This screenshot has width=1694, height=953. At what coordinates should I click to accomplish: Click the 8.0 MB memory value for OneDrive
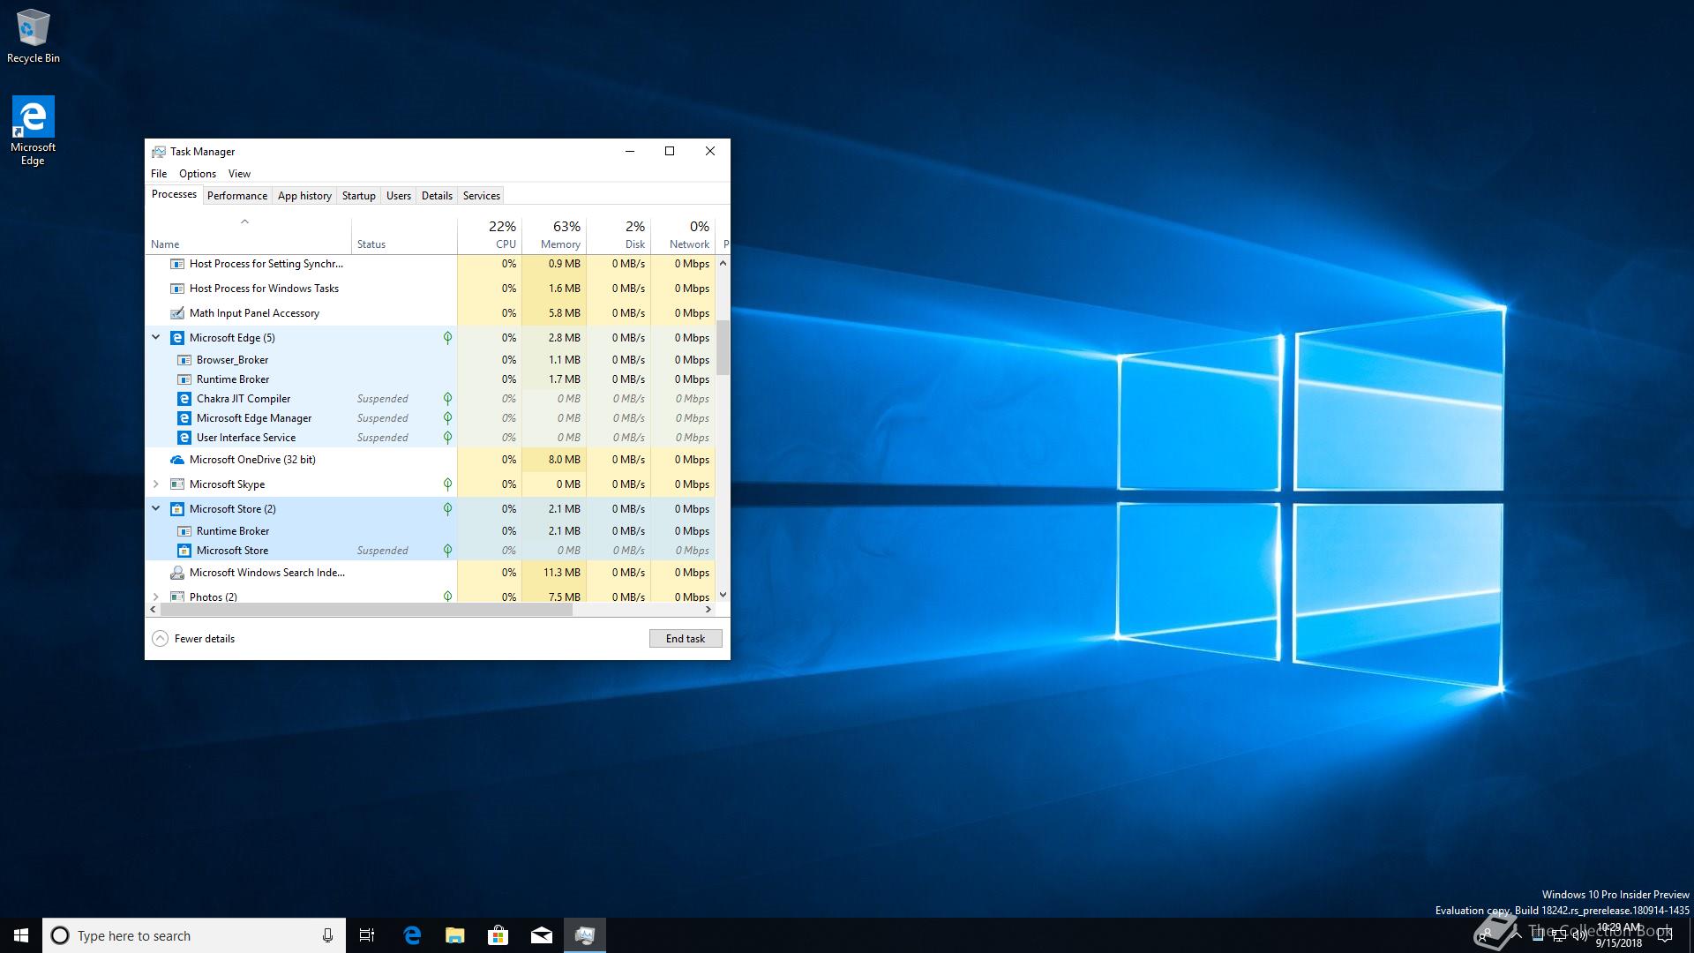click(x=554, y=460)
